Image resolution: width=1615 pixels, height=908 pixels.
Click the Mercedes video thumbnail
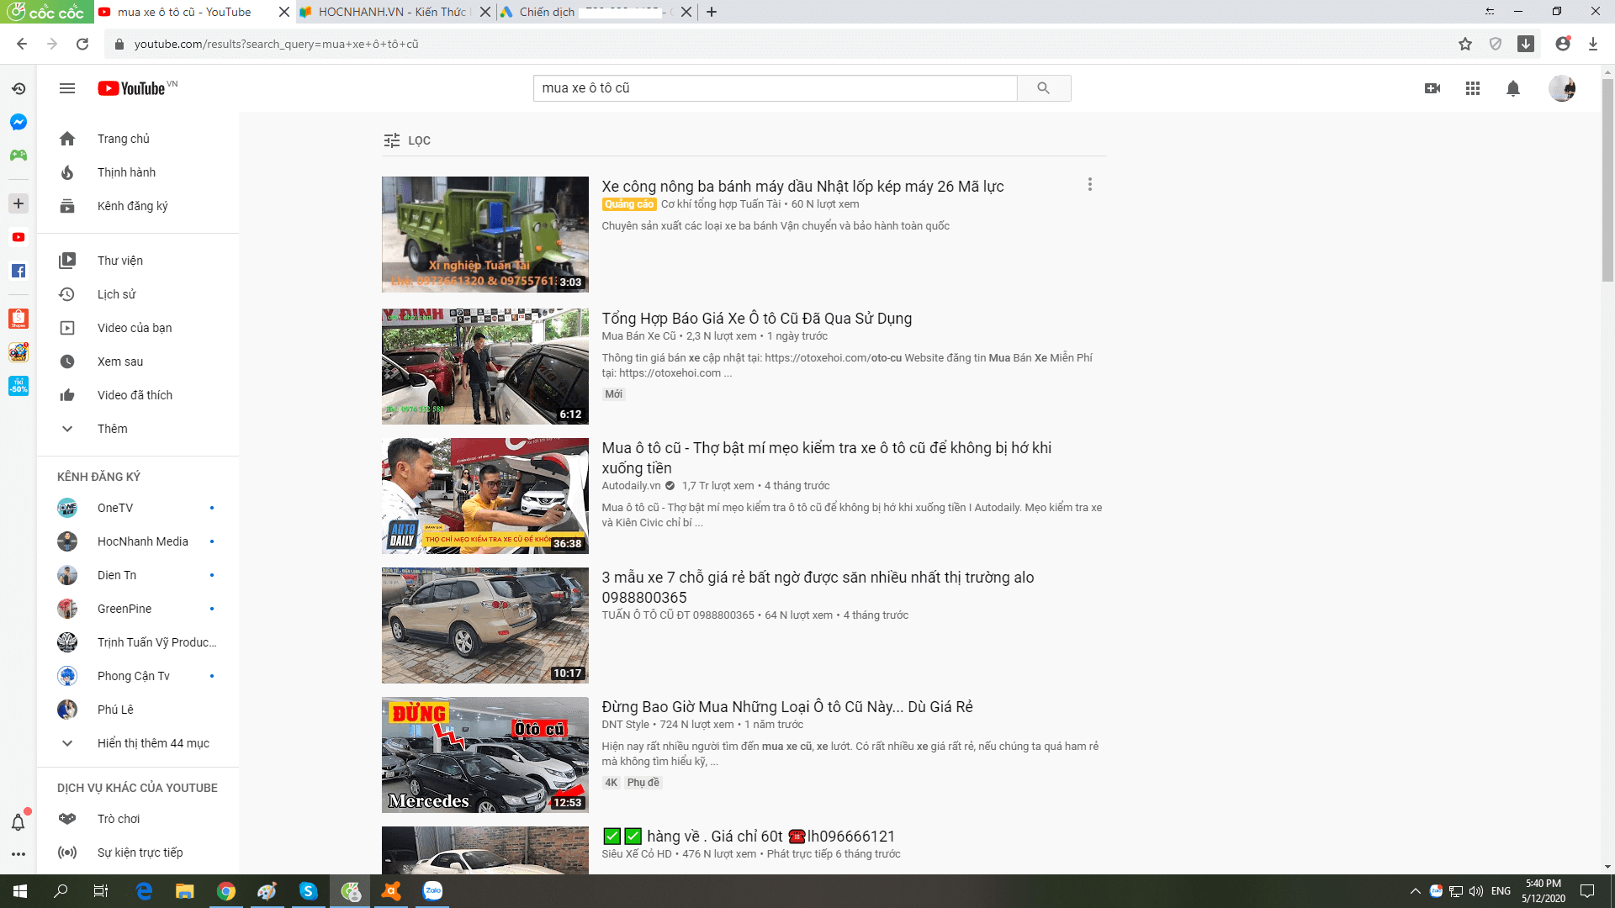click(484, 754)
